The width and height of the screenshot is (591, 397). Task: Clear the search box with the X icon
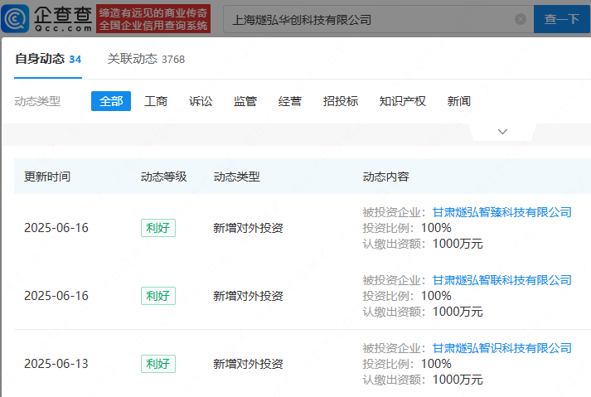tap(521, 19)
